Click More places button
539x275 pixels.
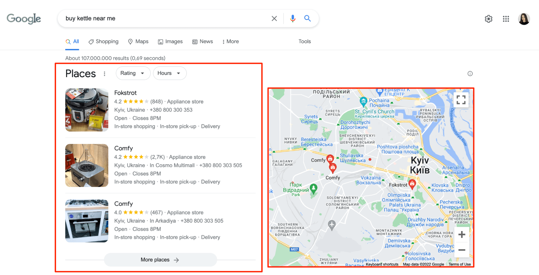coord(160,260)
